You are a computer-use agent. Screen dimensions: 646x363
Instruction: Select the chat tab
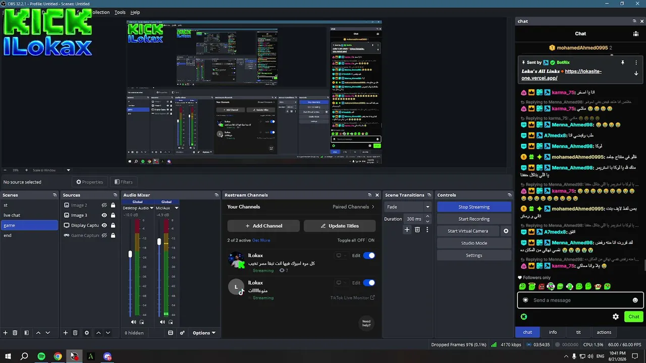tap(527, 332)
